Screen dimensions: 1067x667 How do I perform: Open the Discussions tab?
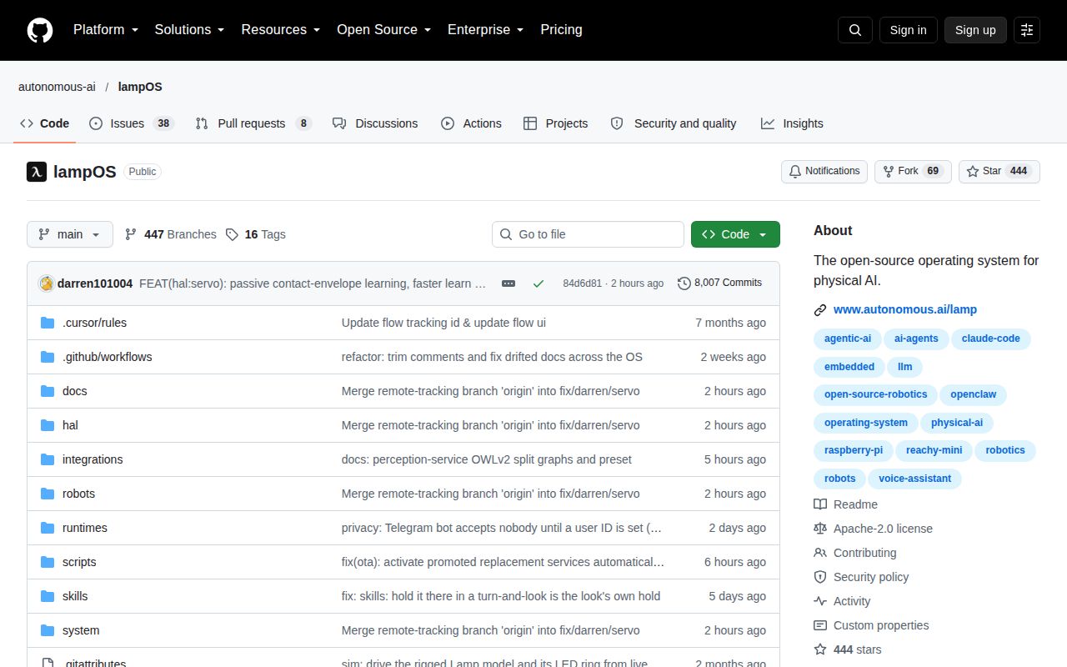(x=375, y=123)
